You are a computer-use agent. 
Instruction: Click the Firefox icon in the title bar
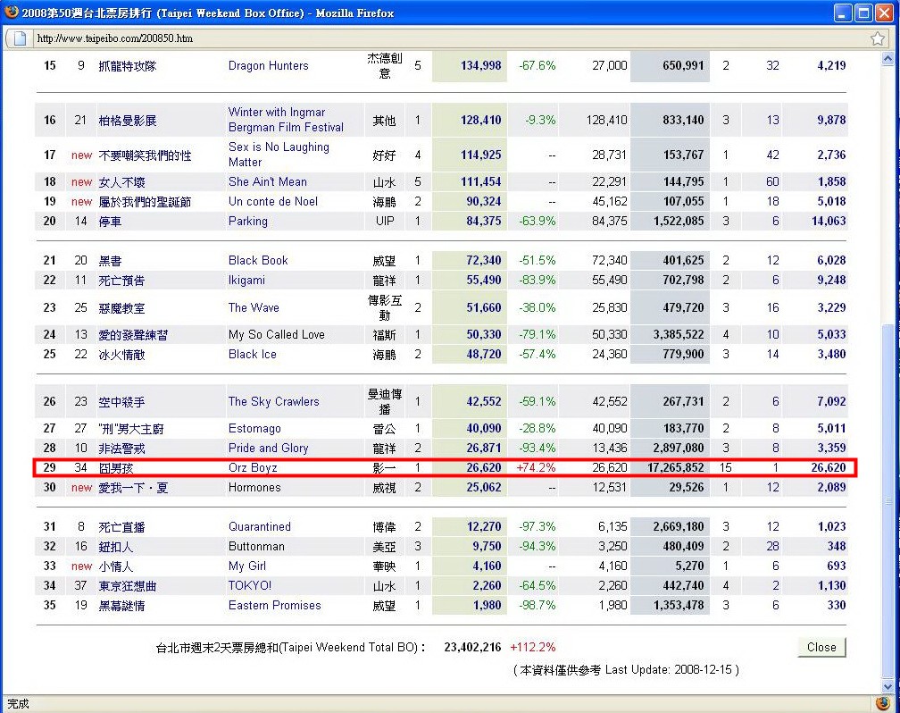coord(11,13)
